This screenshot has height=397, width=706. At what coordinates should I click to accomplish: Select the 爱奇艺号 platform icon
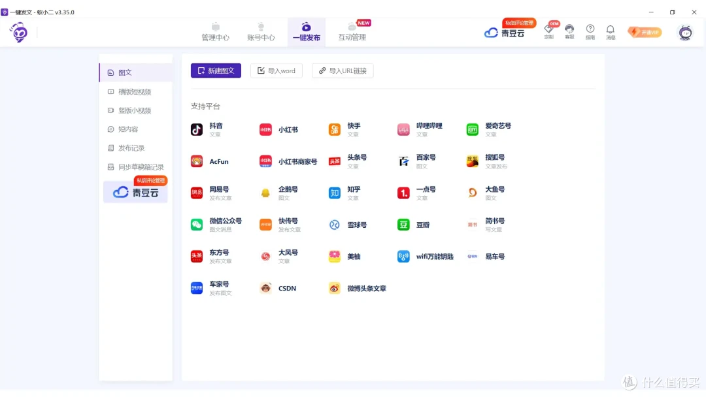coord(472,129)
